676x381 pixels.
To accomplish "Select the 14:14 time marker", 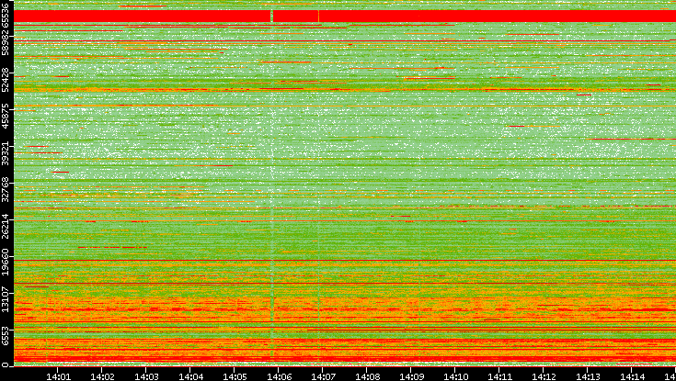I will 632,375.
